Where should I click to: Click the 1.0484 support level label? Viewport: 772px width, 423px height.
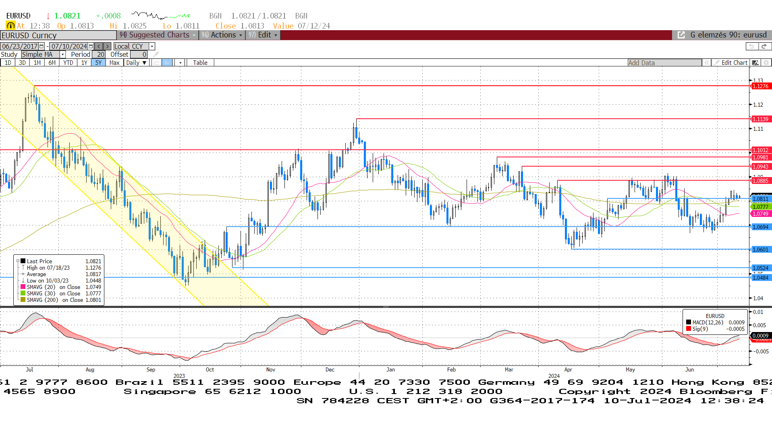point(761,278)
